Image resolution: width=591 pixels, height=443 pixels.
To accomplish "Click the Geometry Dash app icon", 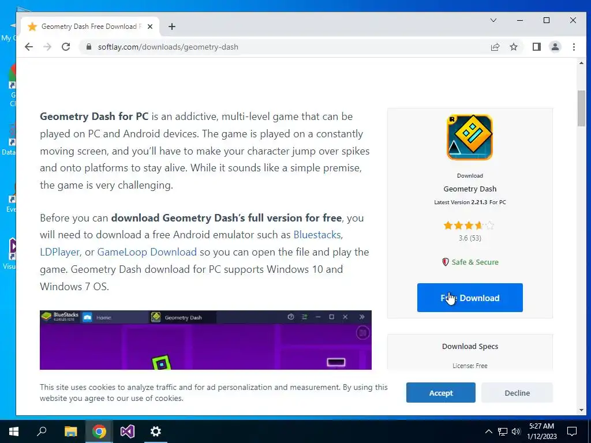I will pos(470,137).
